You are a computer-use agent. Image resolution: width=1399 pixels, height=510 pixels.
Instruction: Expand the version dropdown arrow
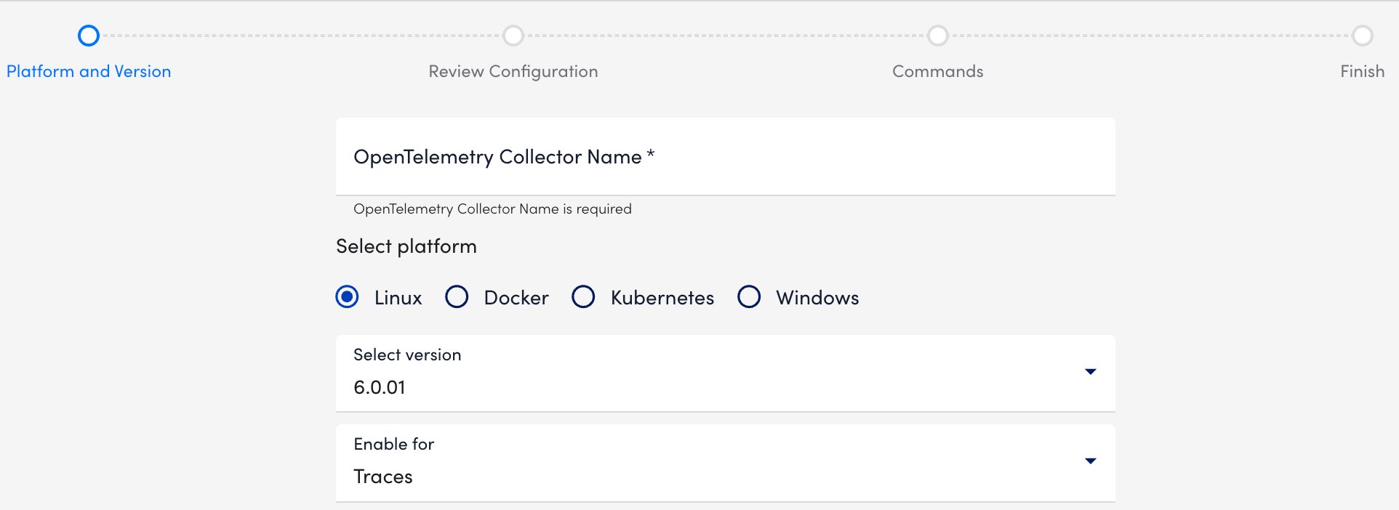(1091, 372)
